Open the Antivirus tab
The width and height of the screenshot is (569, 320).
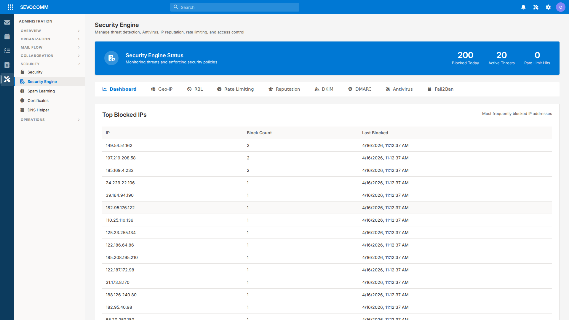point(399,89)
